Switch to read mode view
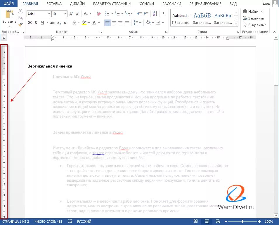The height and width of the screenshot is (225, 279). pos(195,222)
